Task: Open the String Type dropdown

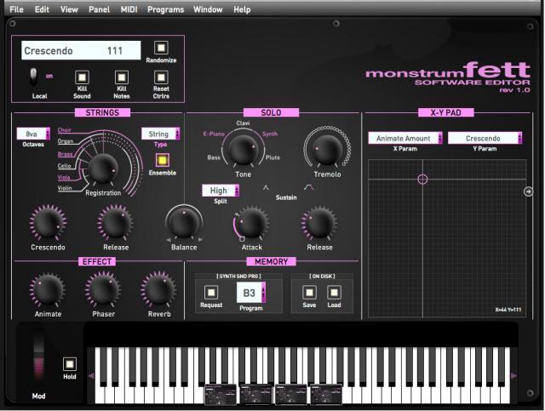Action: pyautogui.click(x=161, y=134)
